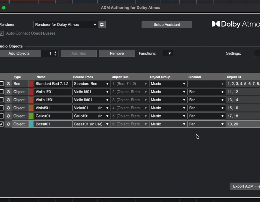Click the green window zoom button
Viewport: 260px width, 202px height.
[4, 8]
